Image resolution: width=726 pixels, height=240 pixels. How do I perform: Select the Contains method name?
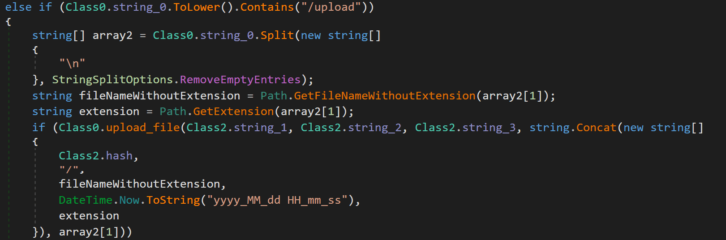[267, 7]
